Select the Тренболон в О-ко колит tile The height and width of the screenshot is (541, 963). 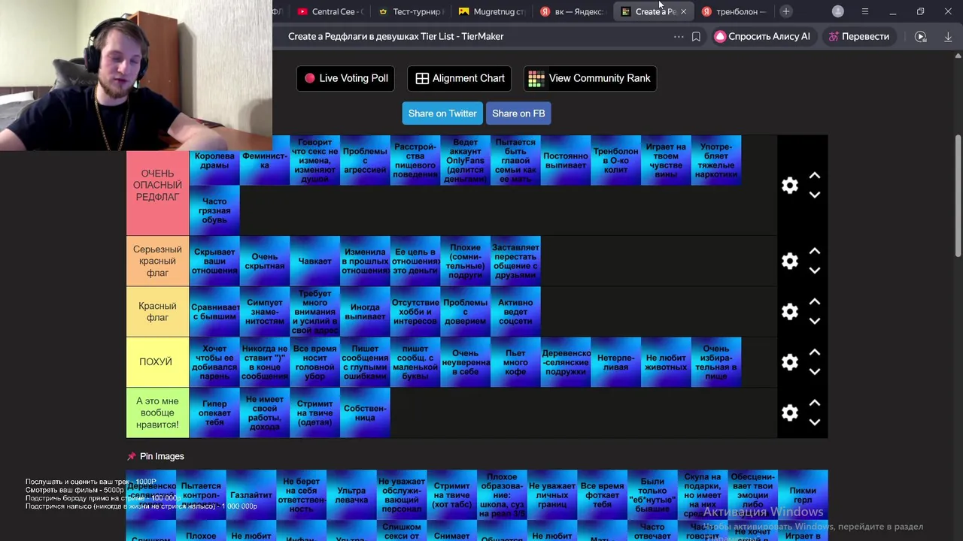click(616, 160)
